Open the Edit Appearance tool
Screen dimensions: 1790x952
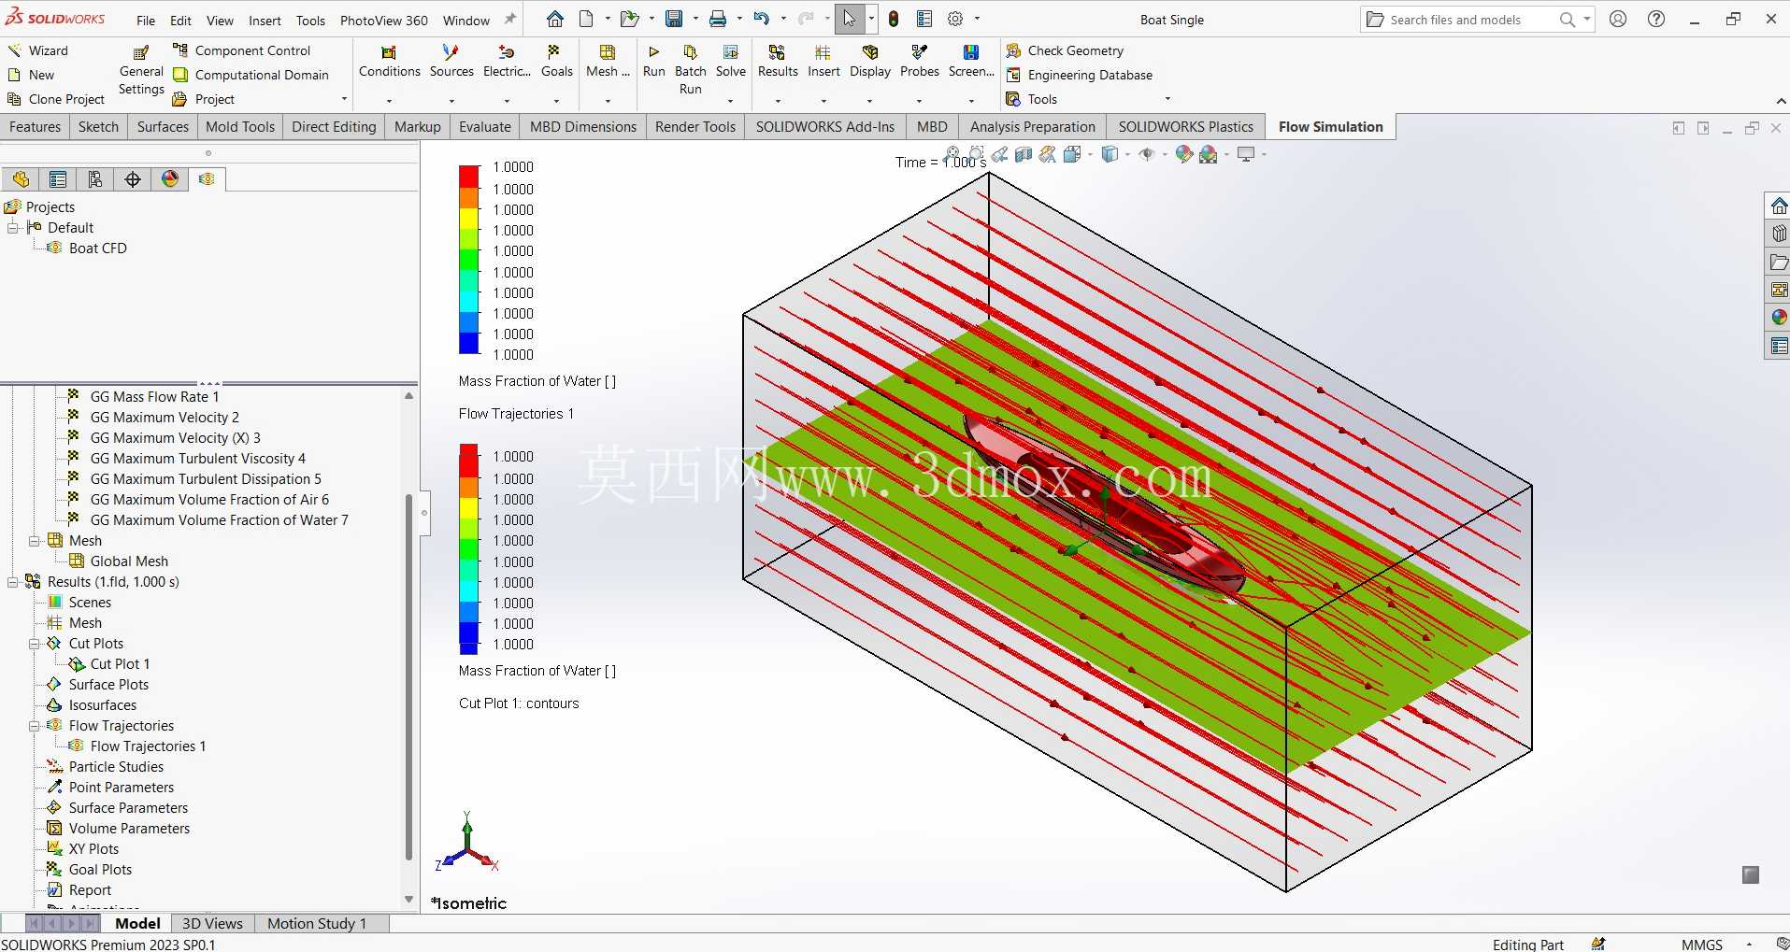1184,154
